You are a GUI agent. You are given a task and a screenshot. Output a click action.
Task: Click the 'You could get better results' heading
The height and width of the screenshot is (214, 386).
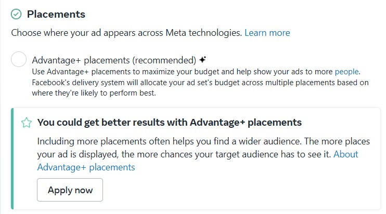pos(169,123)
